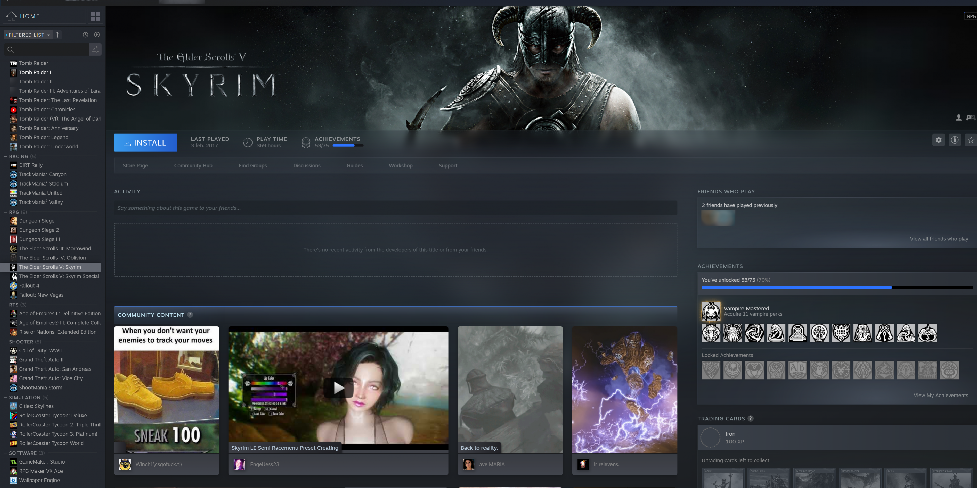
Task: Collapse the SIMULATION category
Action: pyautogui.click(x=5, y=398)
